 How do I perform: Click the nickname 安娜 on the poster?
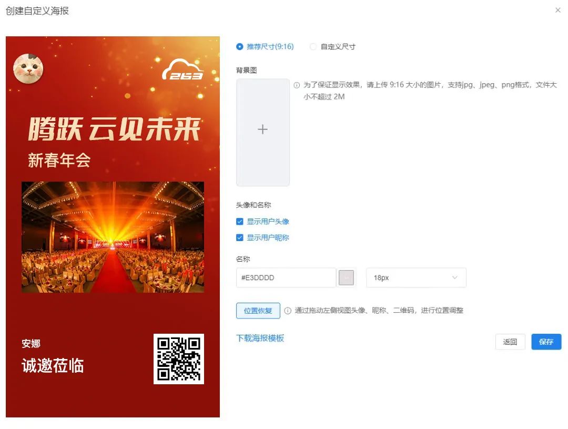pos(31,343)
